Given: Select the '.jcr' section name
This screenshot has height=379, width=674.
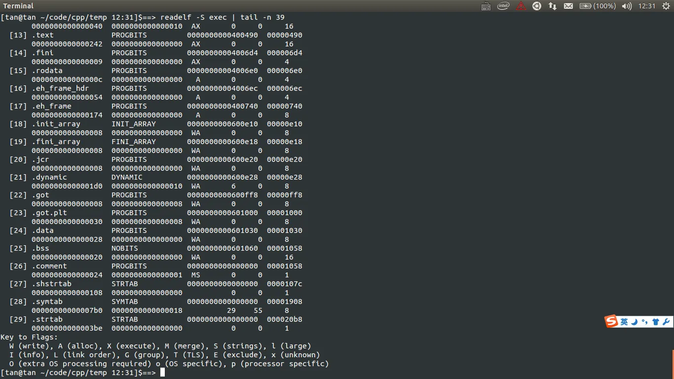Looking at the screenshot, I should pyautogui.click(x=40, y=159).
